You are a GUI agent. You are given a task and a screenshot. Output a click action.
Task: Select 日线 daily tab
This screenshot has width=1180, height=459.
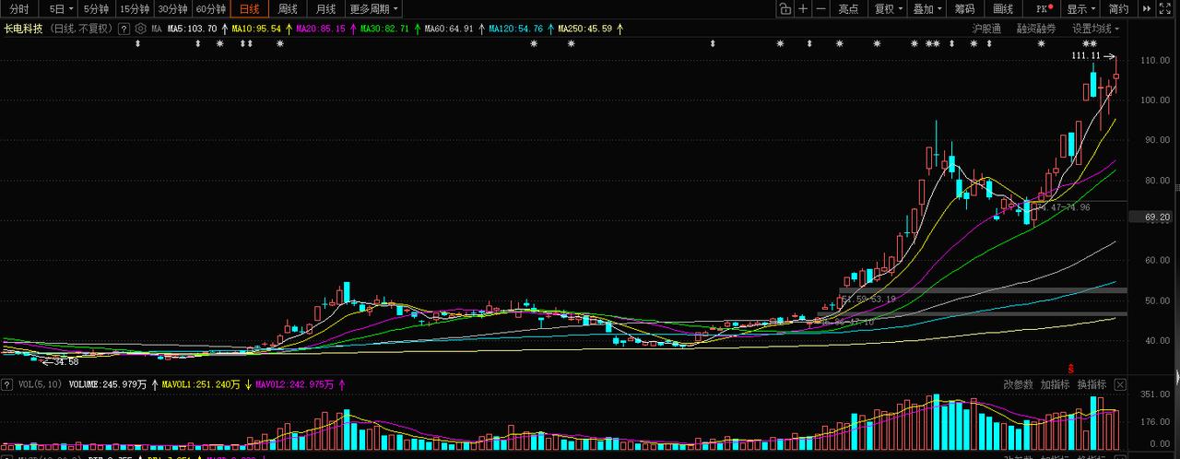pos(249,9)
